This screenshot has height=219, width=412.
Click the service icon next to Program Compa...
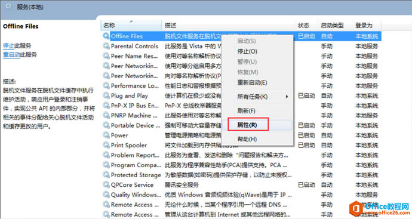(106, 165)
